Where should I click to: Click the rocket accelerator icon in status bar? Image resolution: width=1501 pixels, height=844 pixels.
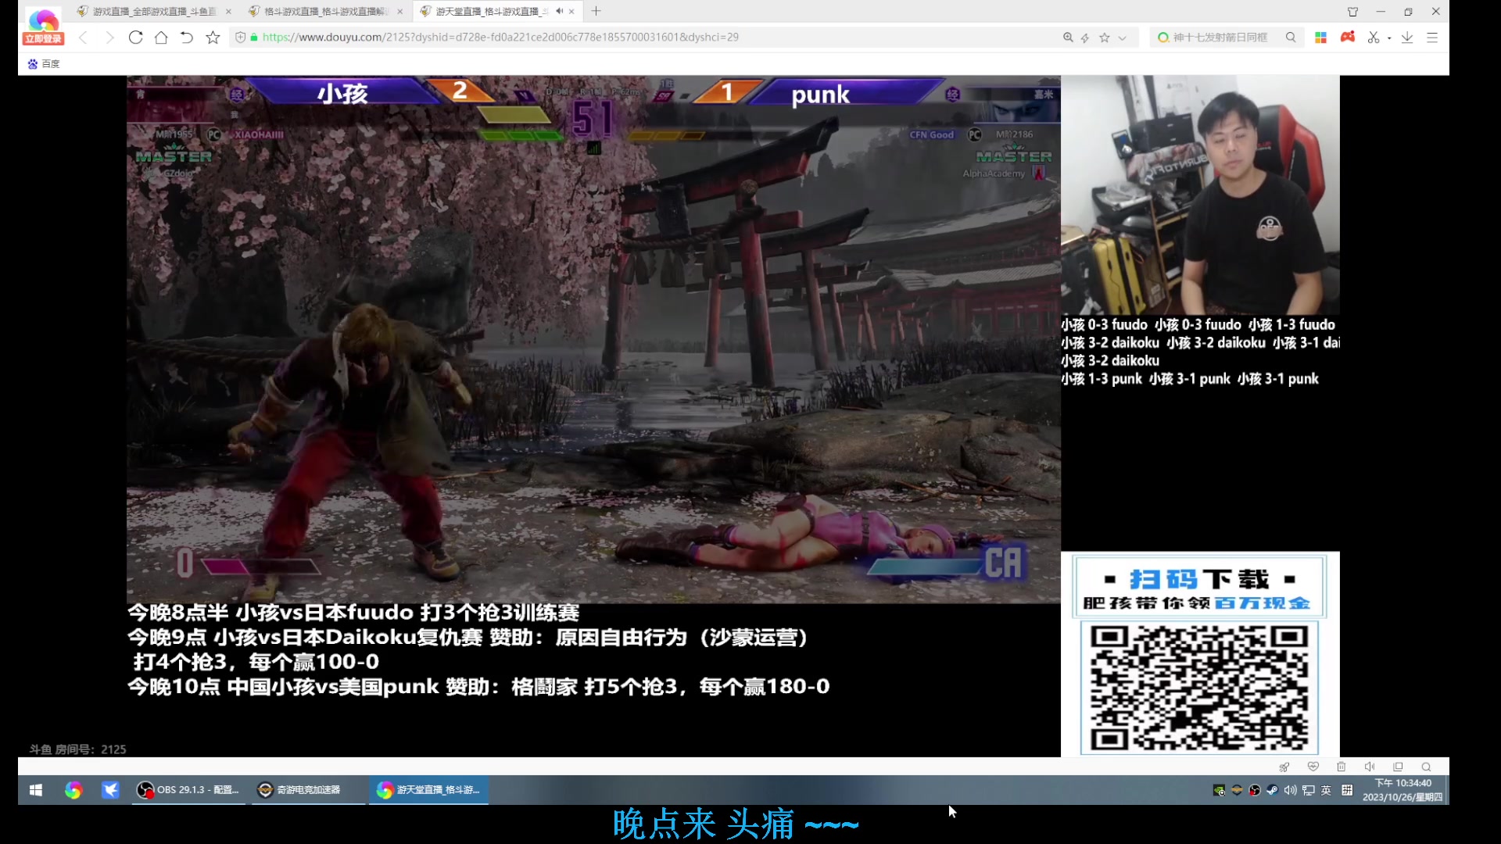(x=1284, y=767)
